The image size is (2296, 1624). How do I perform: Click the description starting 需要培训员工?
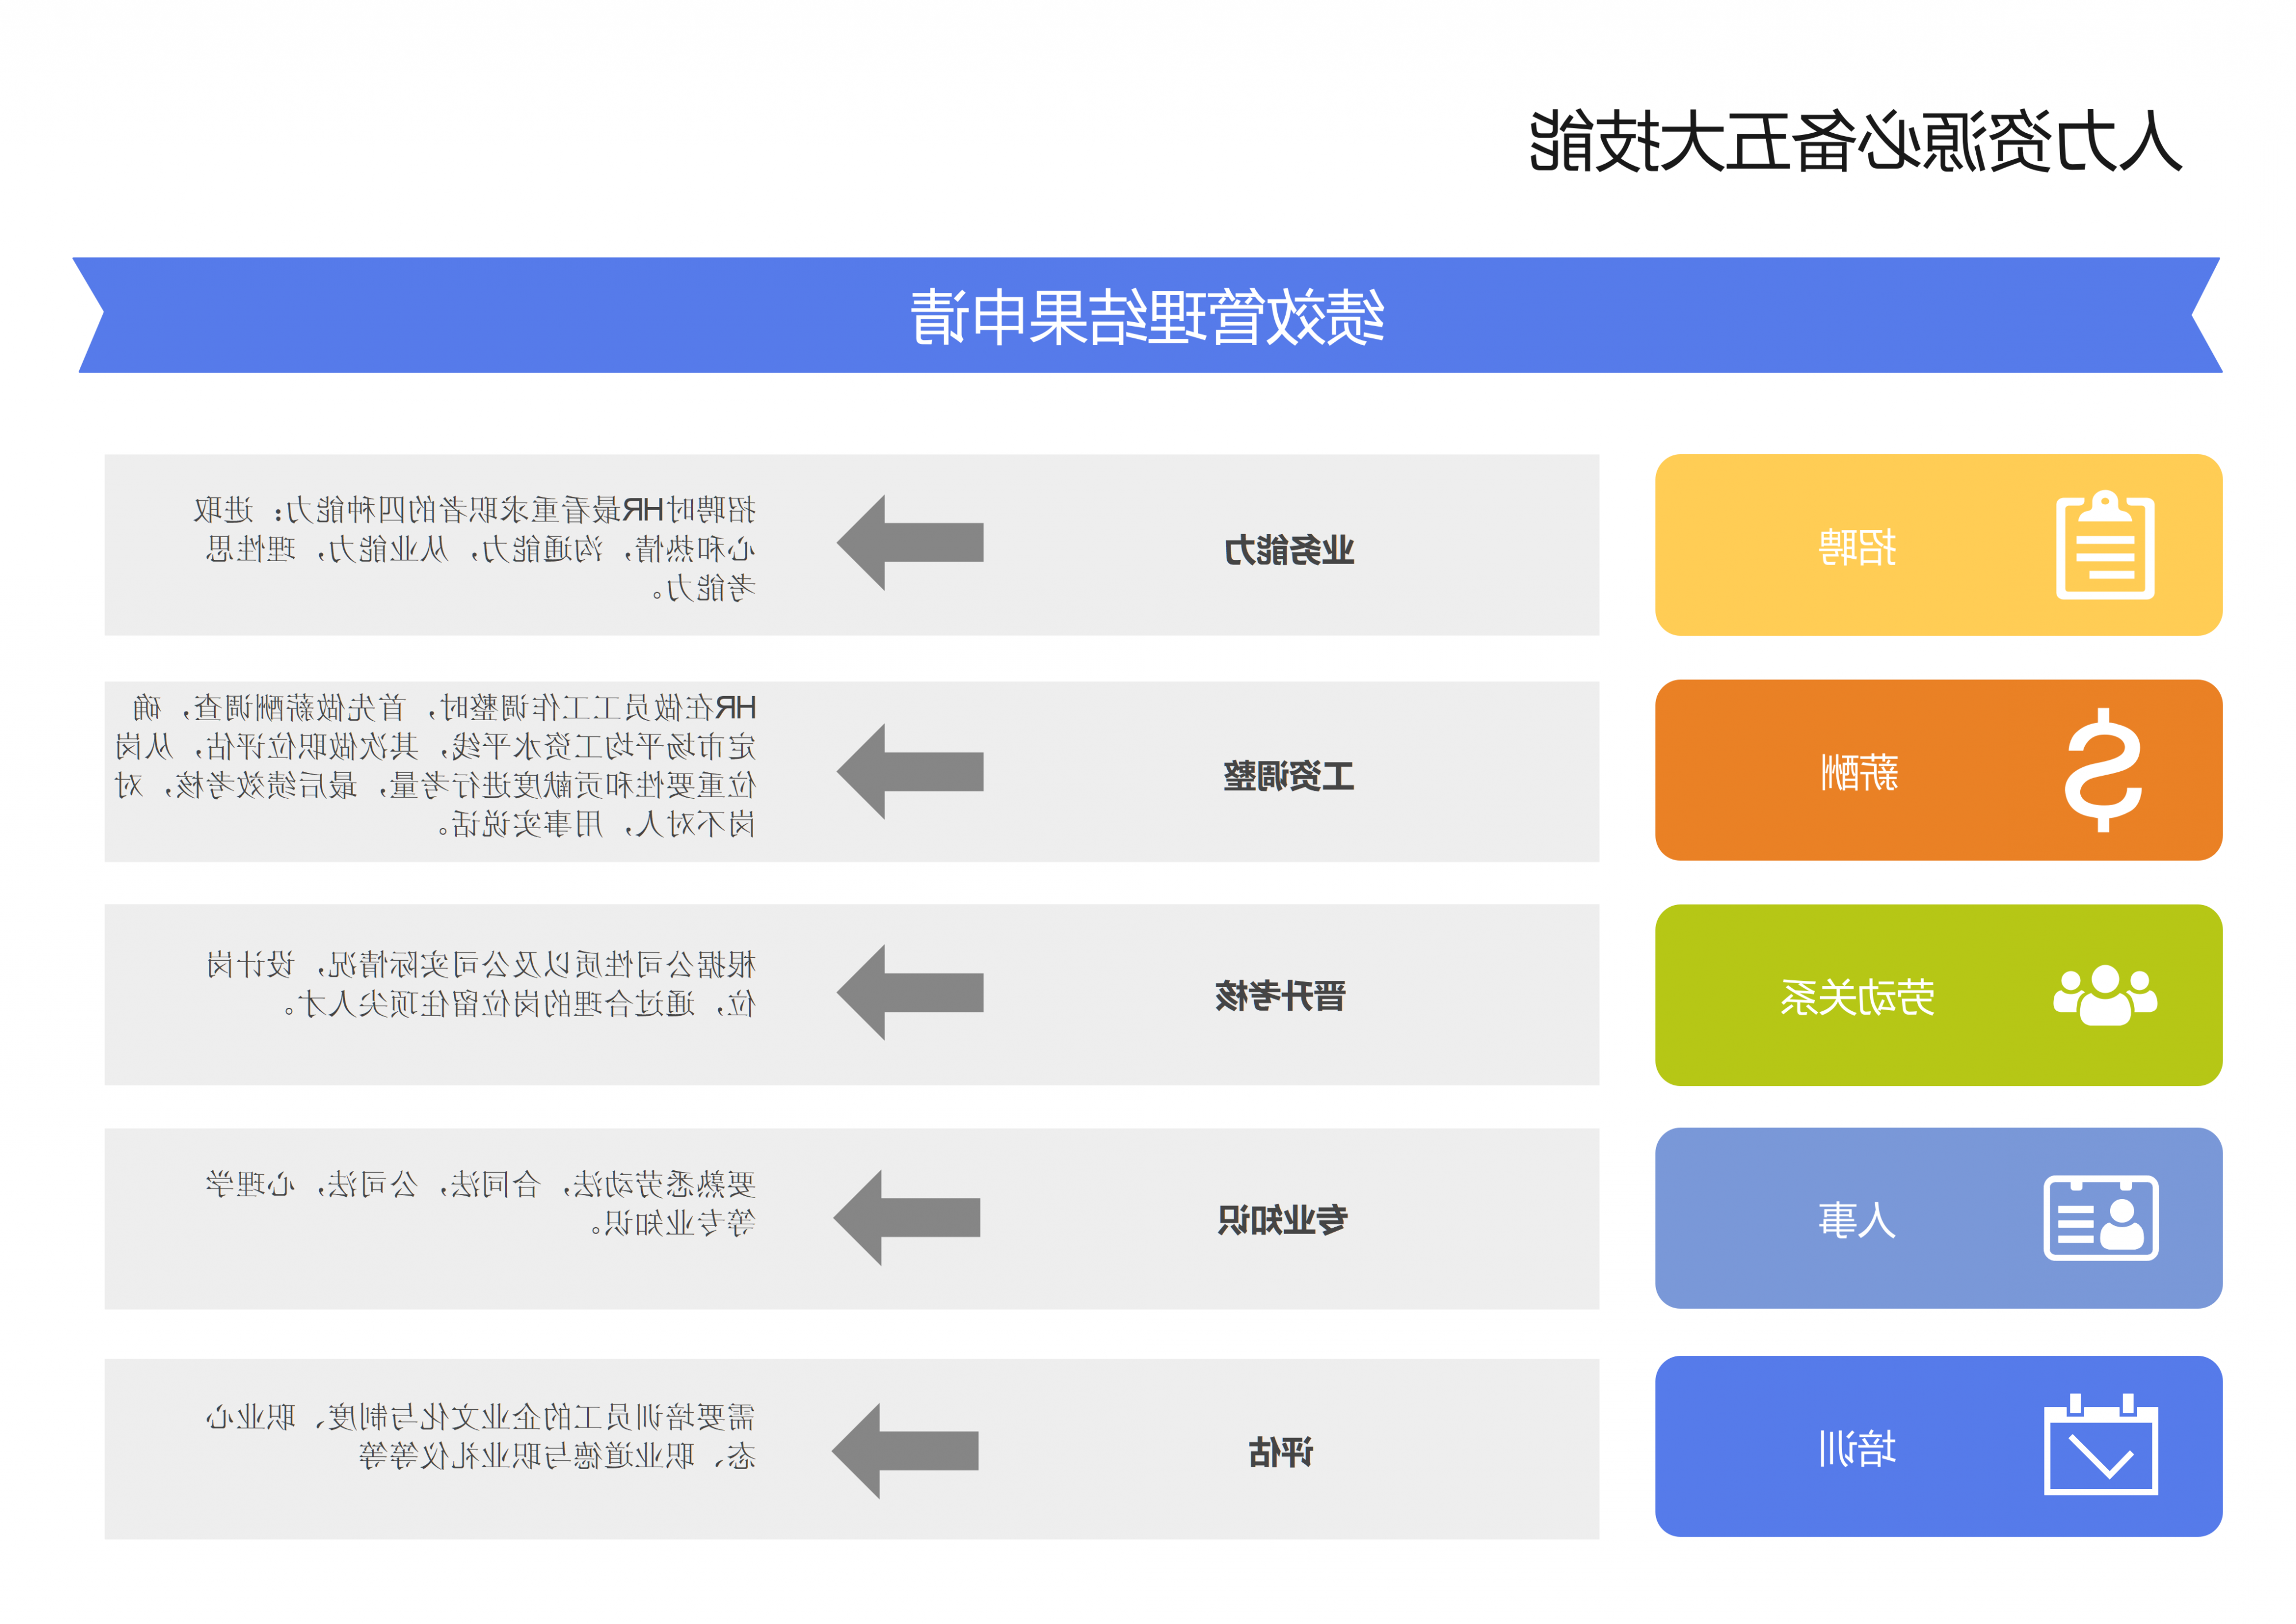[481, 1436]
